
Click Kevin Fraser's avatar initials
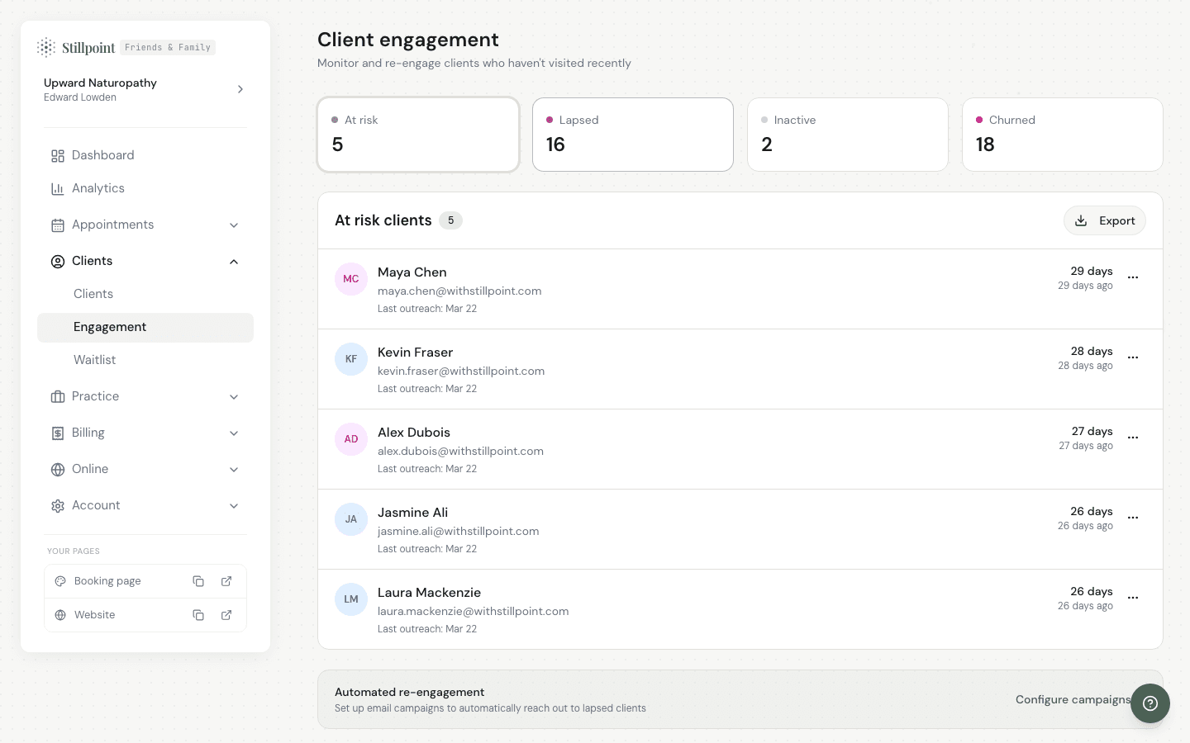pyautogui.click(x=351, y=359)
